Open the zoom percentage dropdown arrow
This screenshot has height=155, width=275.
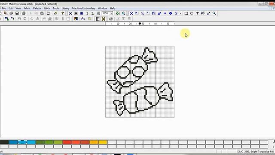click(111, 13)
